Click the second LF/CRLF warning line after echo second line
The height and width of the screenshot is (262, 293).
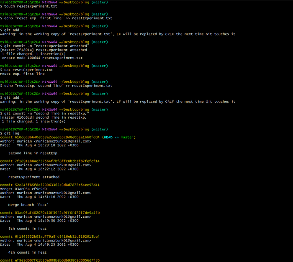(x=118, y=102)
